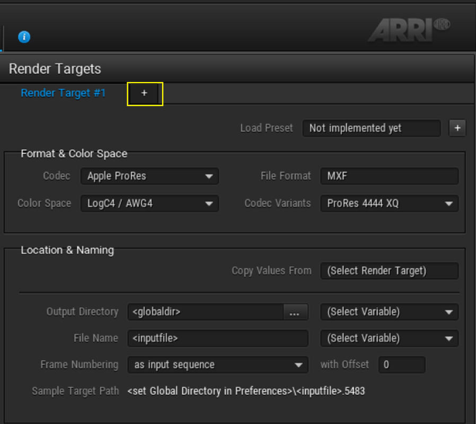The height and width of the screenshot is (424, 476).
Task: Open the Copy Values From selector
Action: click(390, 271)
